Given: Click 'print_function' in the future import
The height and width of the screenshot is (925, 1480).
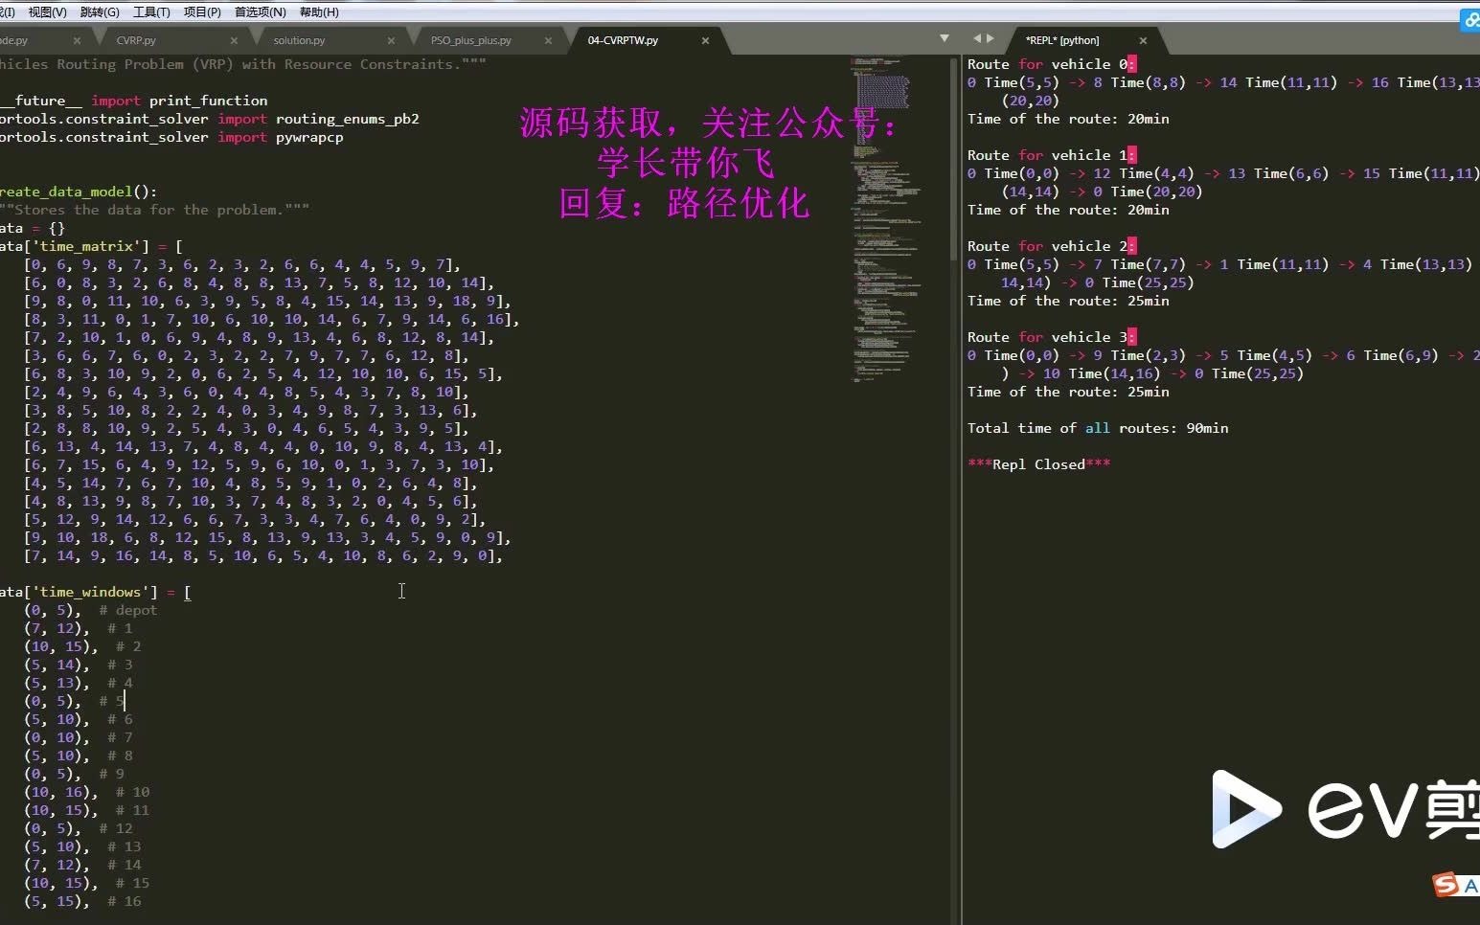Looking at the screenshot, I should [209, 101].
